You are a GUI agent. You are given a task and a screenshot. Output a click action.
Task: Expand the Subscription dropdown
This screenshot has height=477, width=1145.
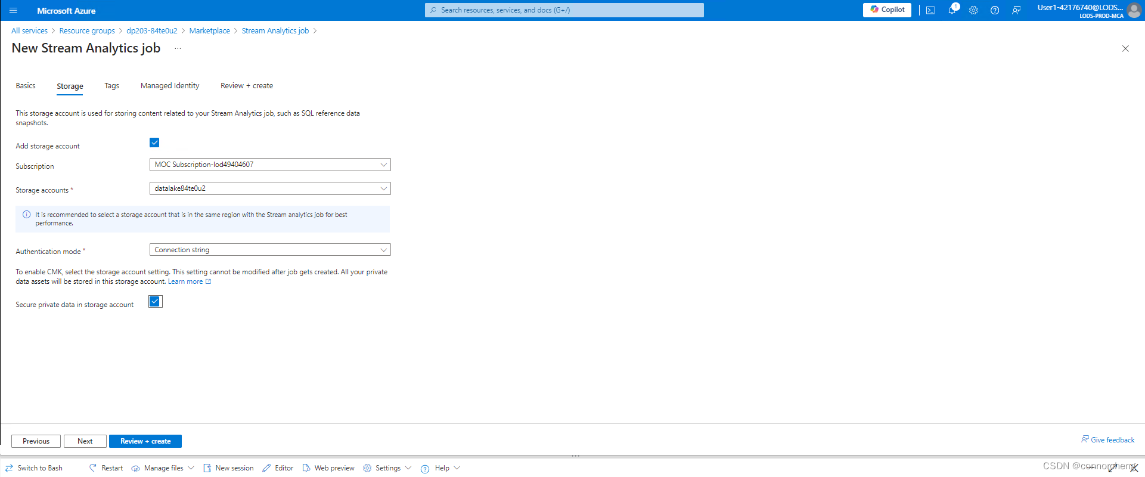click(x=270, y=165)
